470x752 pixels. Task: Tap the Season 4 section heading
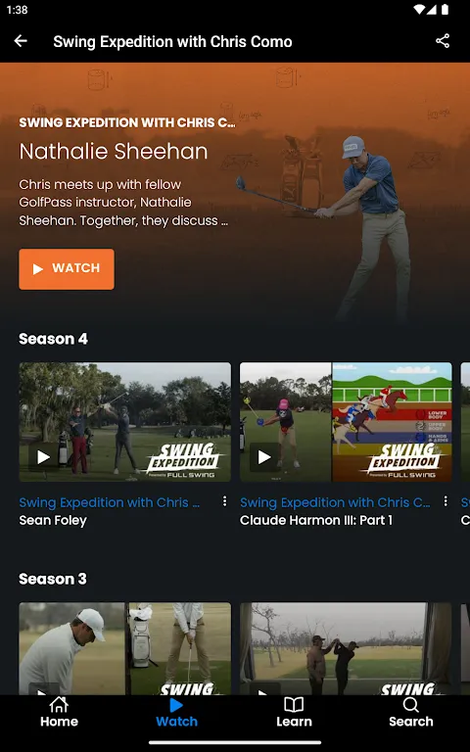pyautogui.click(x=53, y=339)
